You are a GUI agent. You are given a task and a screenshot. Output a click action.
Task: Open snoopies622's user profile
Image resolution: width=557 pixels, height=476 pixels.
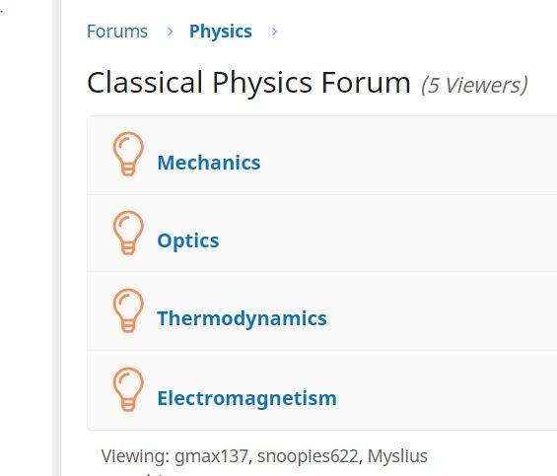[308, 455]
